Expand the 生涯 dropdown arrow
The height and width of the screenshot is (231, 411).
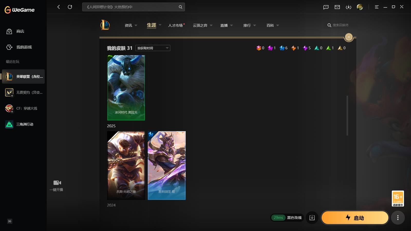(160, 25)
